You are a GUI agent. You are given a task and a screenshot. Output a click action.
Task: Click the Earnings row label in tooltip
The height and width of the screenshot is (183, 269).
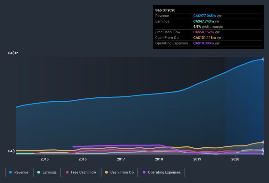pyautogui.click(x=162, y=21)
